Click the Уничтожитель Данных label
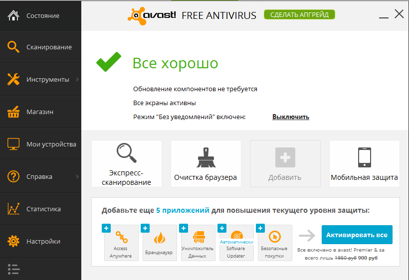The height and width of the screenshot is (280, 409). pos(198,252)
